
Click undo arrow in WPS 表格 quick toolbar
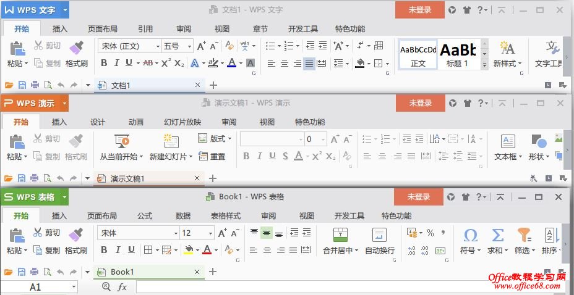click(61, 272)
